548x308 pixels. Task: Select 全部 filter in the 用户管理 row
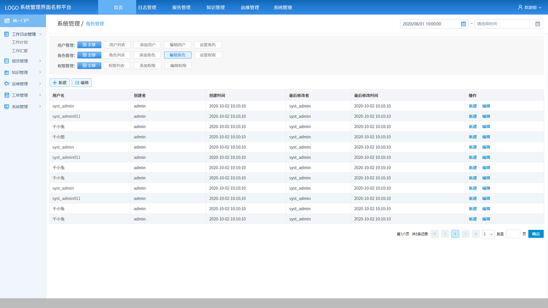(x=89, y=45)
